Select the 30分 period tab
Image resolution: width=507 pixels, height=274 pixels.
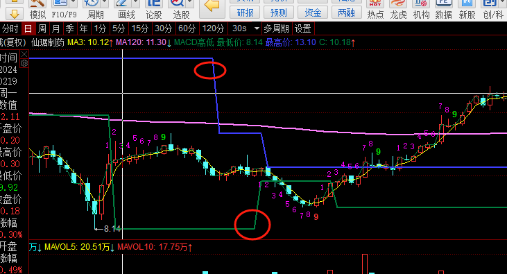coord(163,28)
